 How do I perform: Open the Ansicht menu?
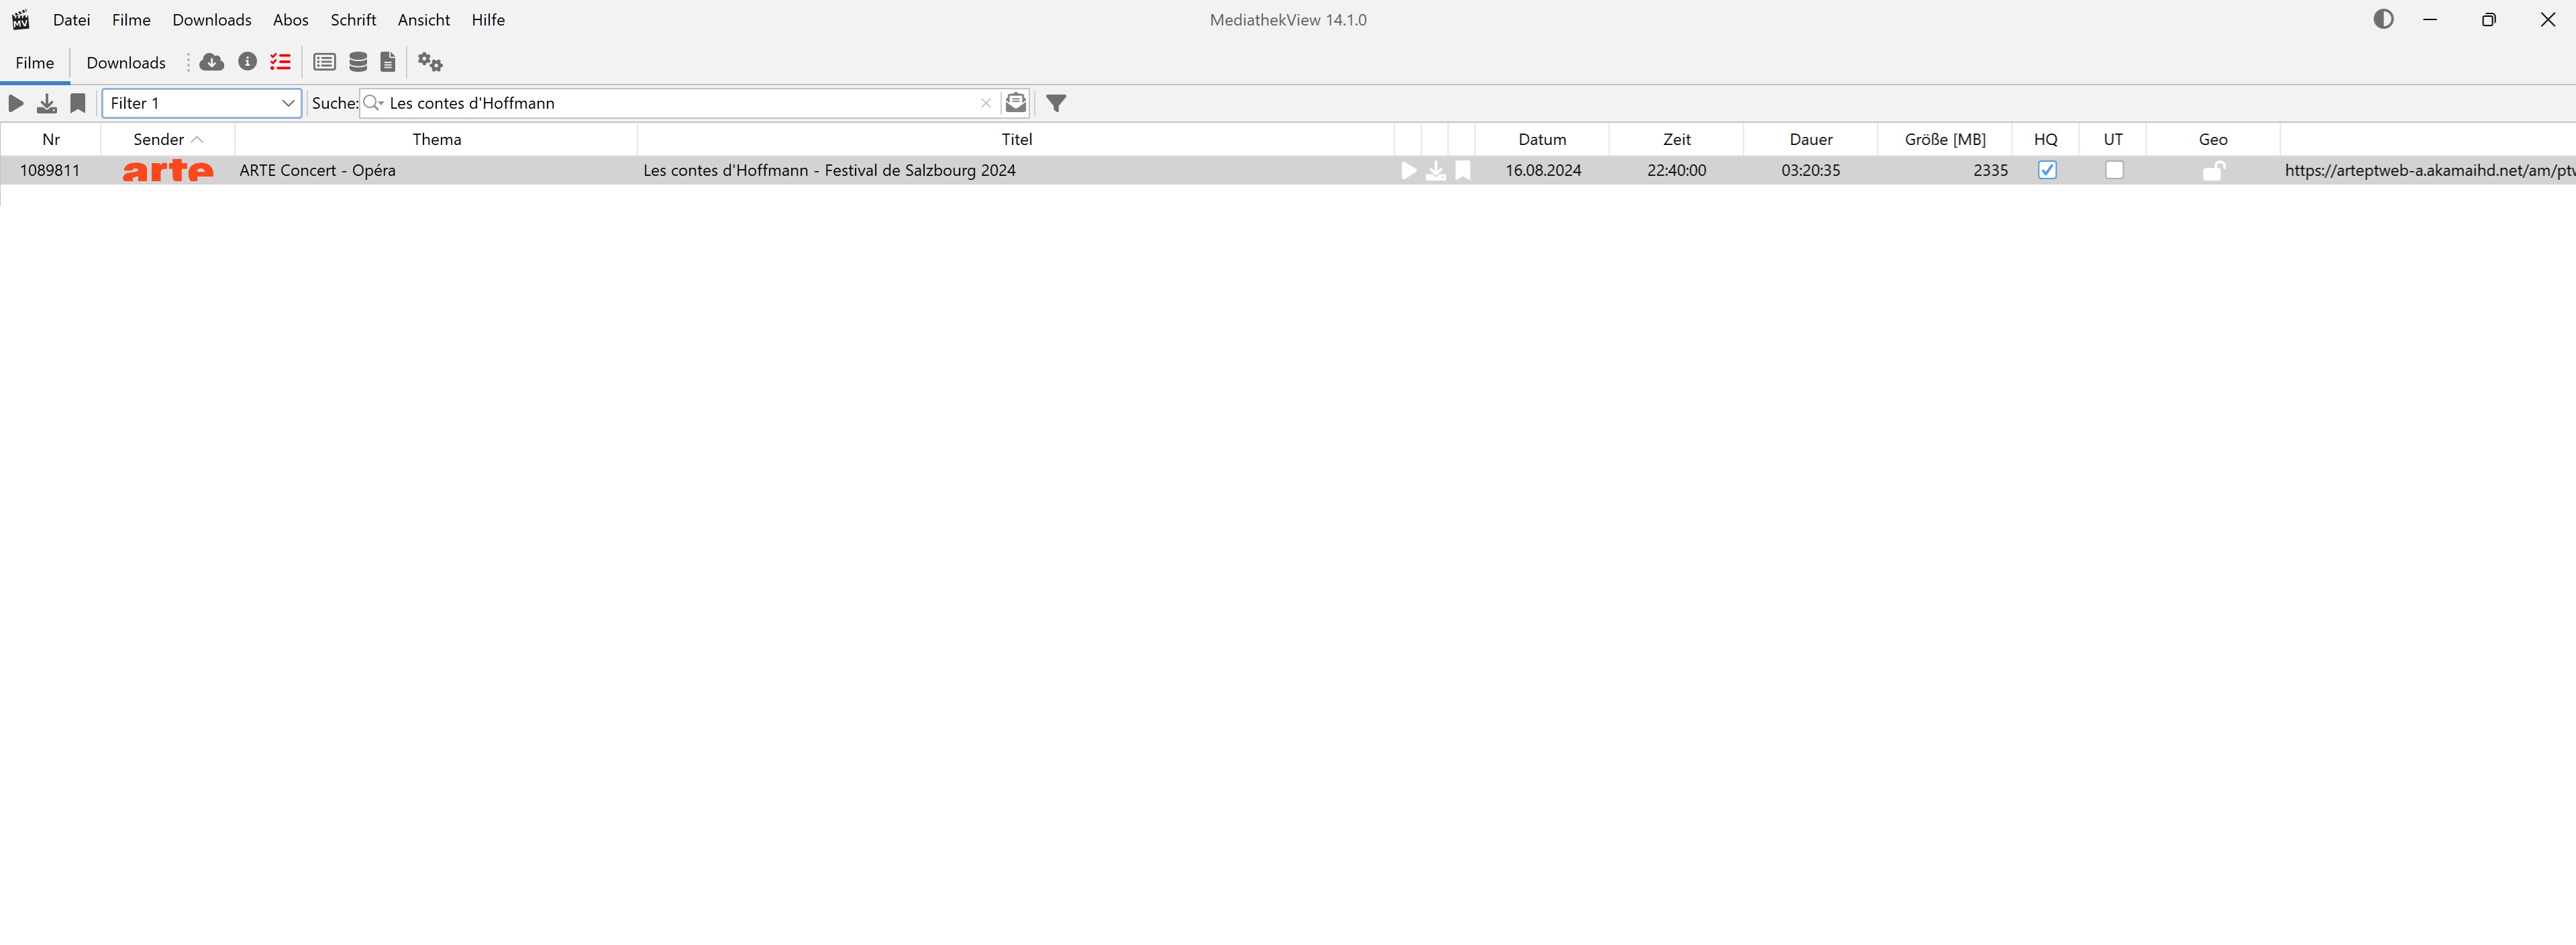tap(424, 20)
